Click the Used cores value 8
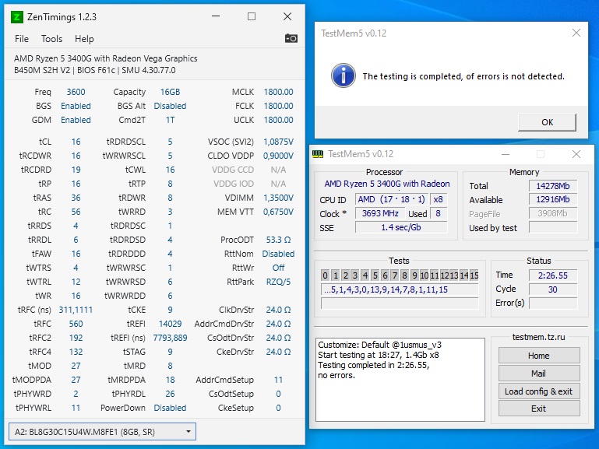 point(439,213)
